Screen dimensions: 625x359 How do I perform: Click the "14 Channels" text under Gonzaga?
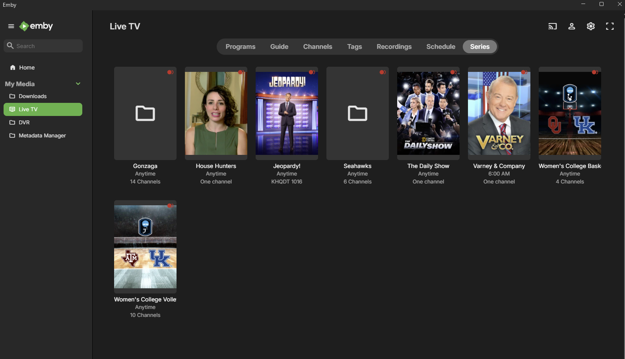(x=145, y=181)
